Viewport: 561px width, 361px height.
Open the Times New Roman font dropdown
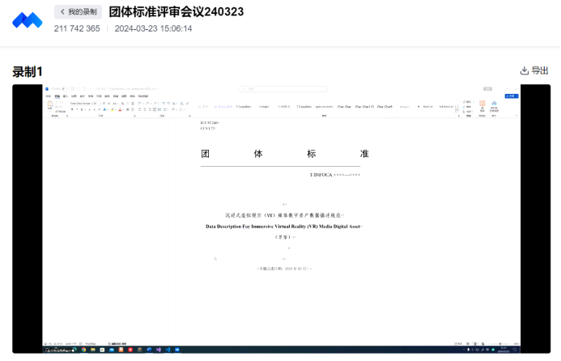(82, 104)
